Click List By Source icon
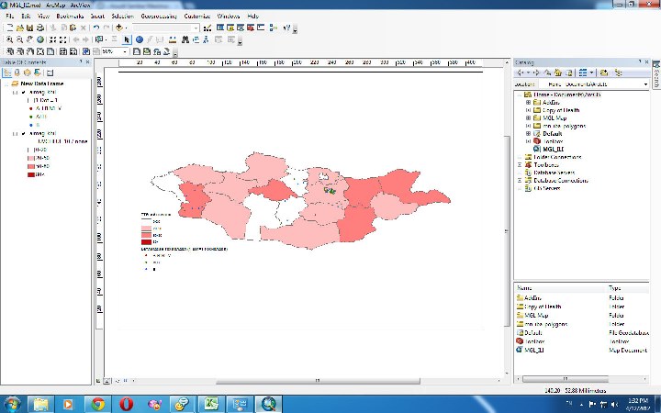The image size is (661, 413). pyautogui.click(x=17, y=73)
